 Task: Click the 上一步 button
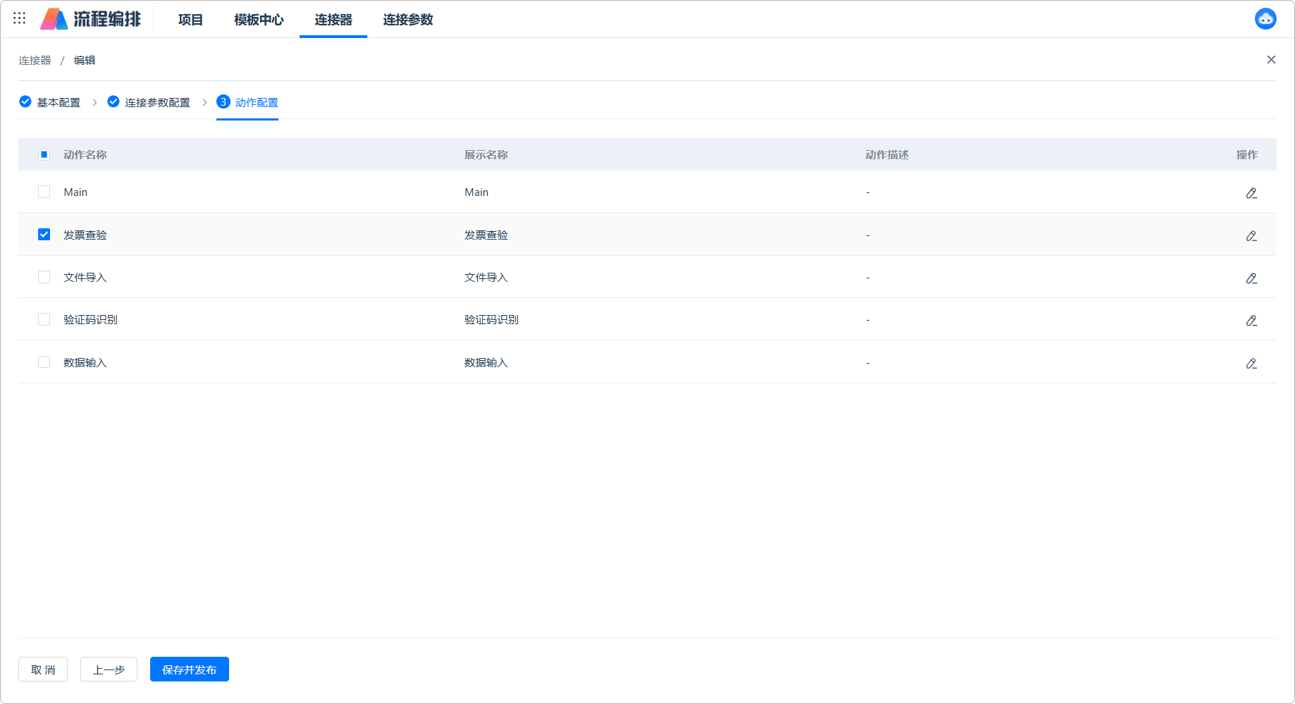[x=109, y=669]
